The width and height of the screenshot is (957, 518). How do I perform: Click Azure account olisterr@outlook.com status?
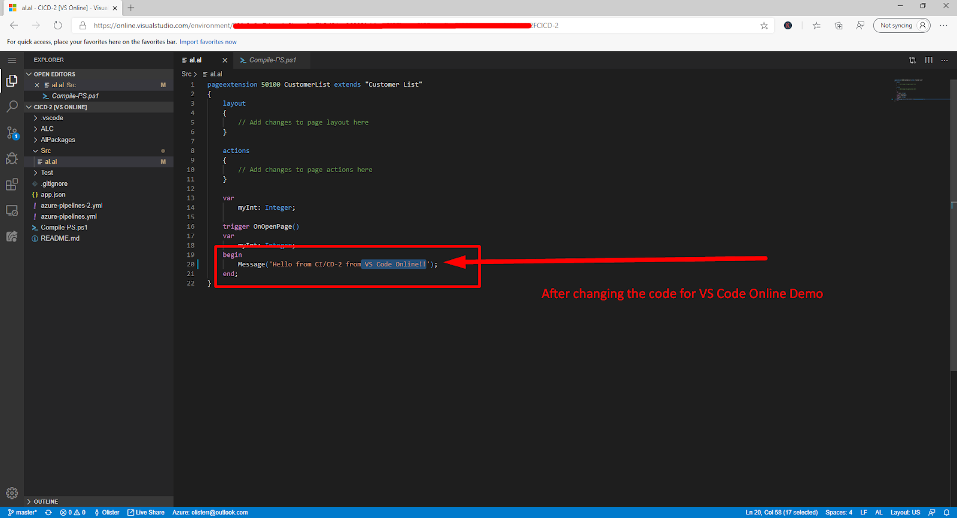click(x=210, y=513)
